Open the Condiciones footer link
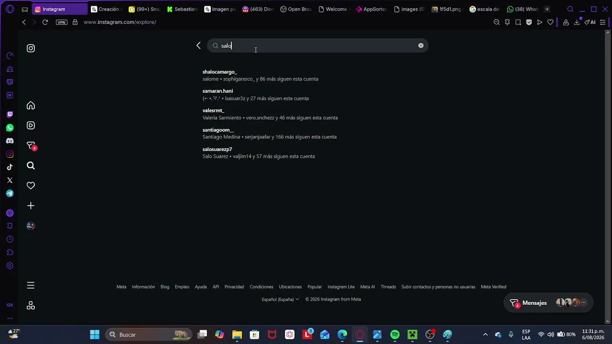The width and height of the screenshot is (612, 344). point(262,287)
